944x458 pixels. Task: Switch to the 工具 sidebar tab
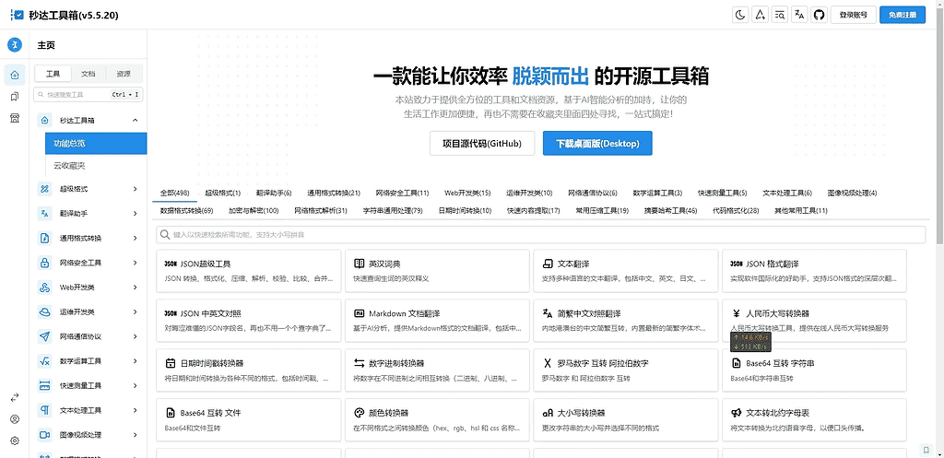click(x=53, y=74)
